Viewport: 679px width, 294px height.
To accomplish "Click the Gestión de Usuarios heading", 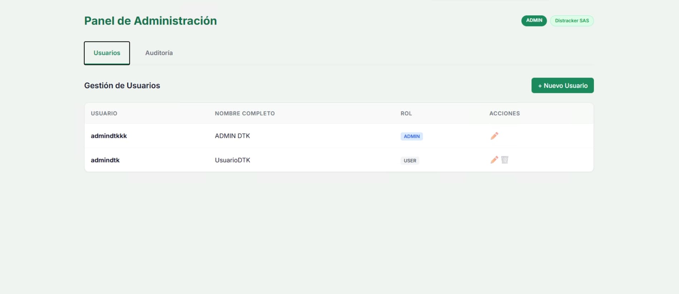I will point(122,85).
